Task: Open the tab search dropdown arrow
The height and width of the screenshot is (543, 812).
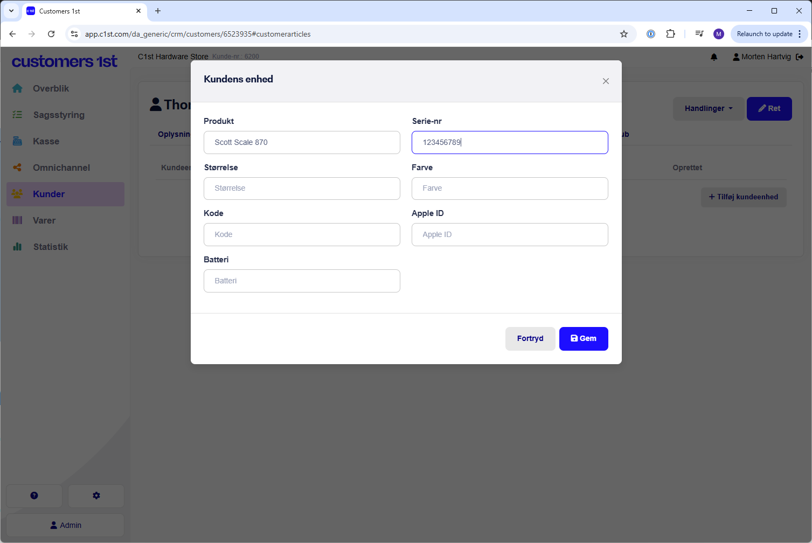Action: pyautogui.click(x=11, y=11)
